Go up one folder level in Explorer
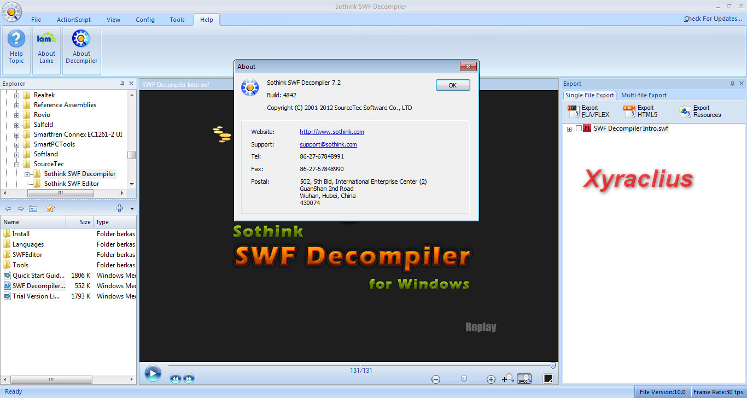This screenshot has width=747, height=398. point(33,208)
